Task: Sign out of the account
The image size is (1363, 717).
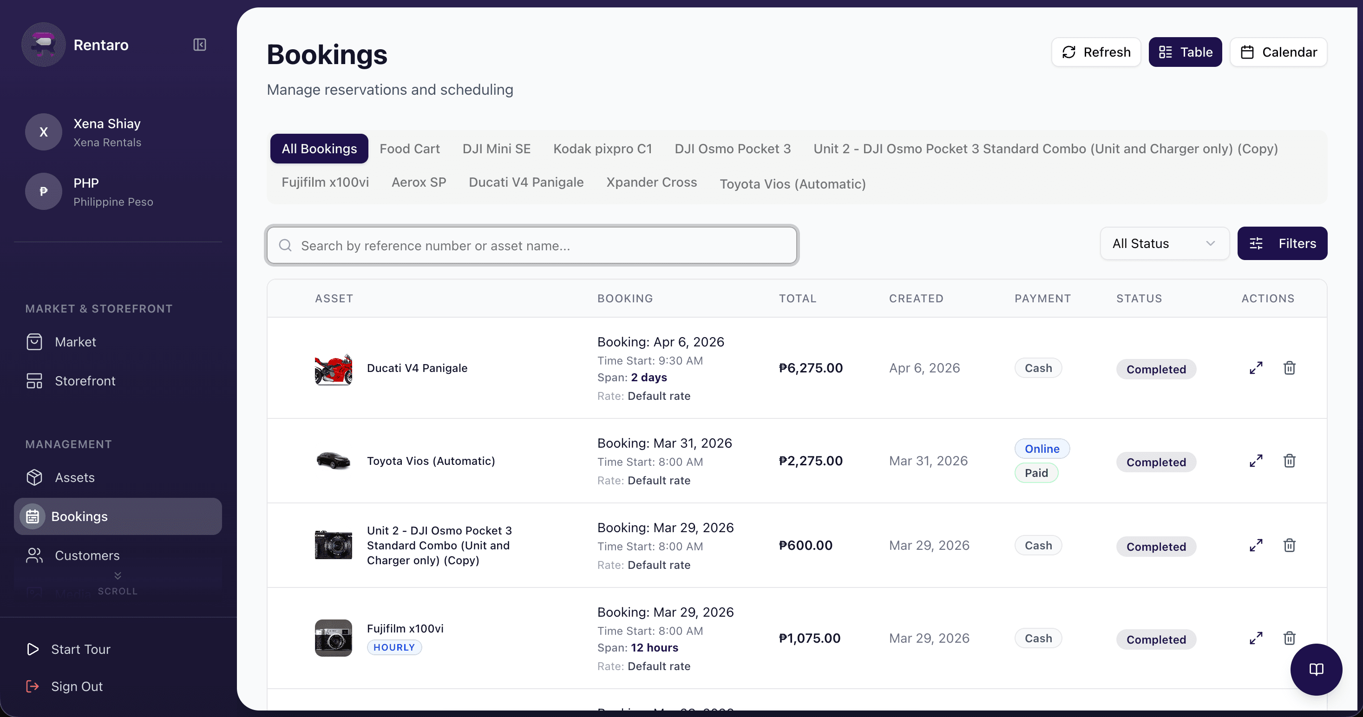Action: (65, 686)
